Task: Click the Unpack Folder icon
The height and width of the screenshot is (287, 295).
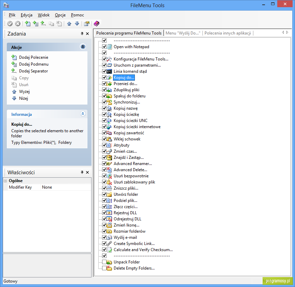Action: [x=109, y=262]
